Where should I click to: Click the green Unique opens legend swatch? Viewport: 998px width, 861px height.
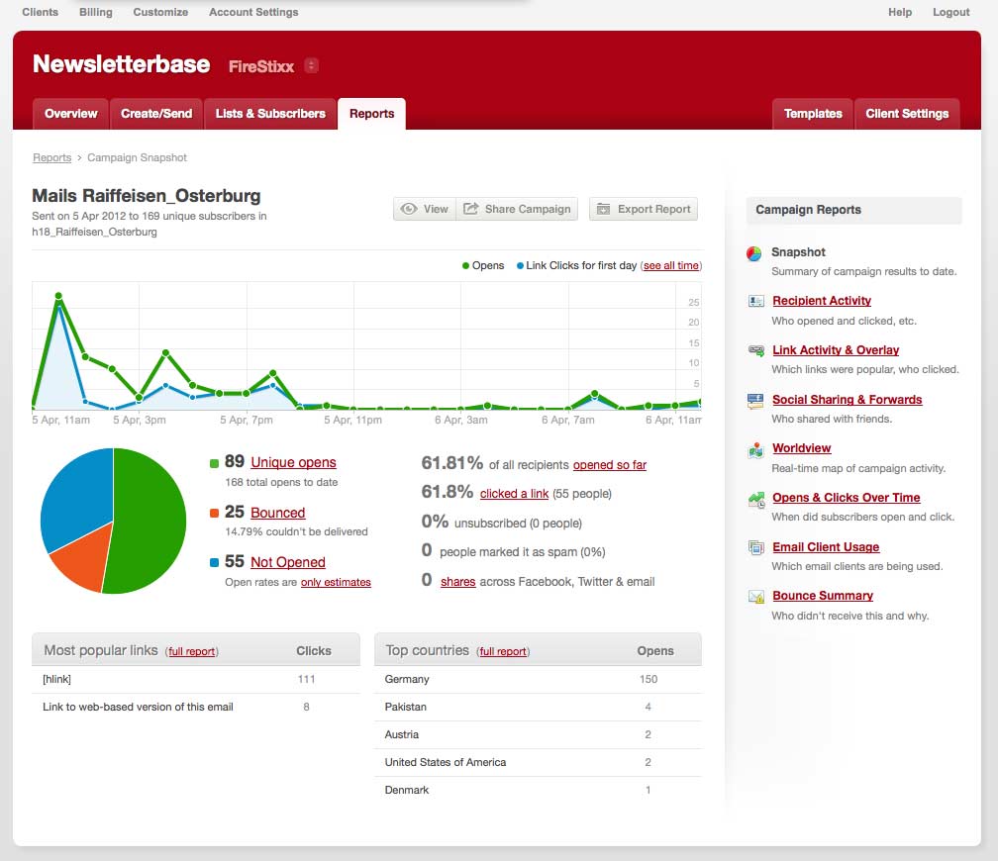click(215, 463)
